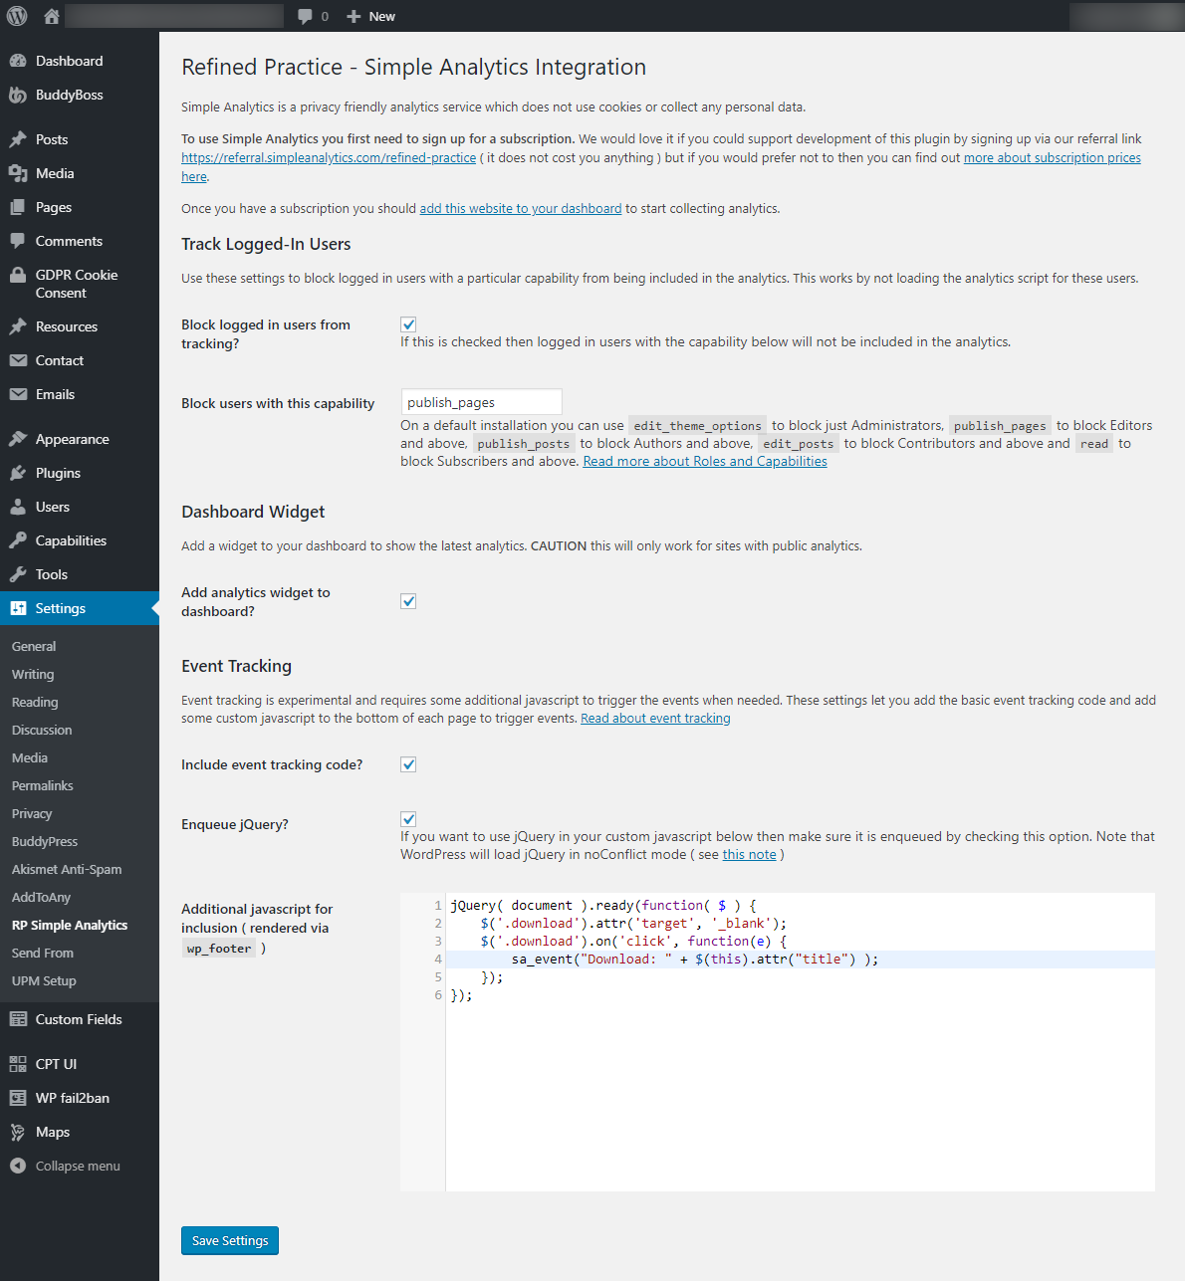Click the Appearance paintbrush icon
Screen dimensions: 1185x1281
(x=18, y=439)
